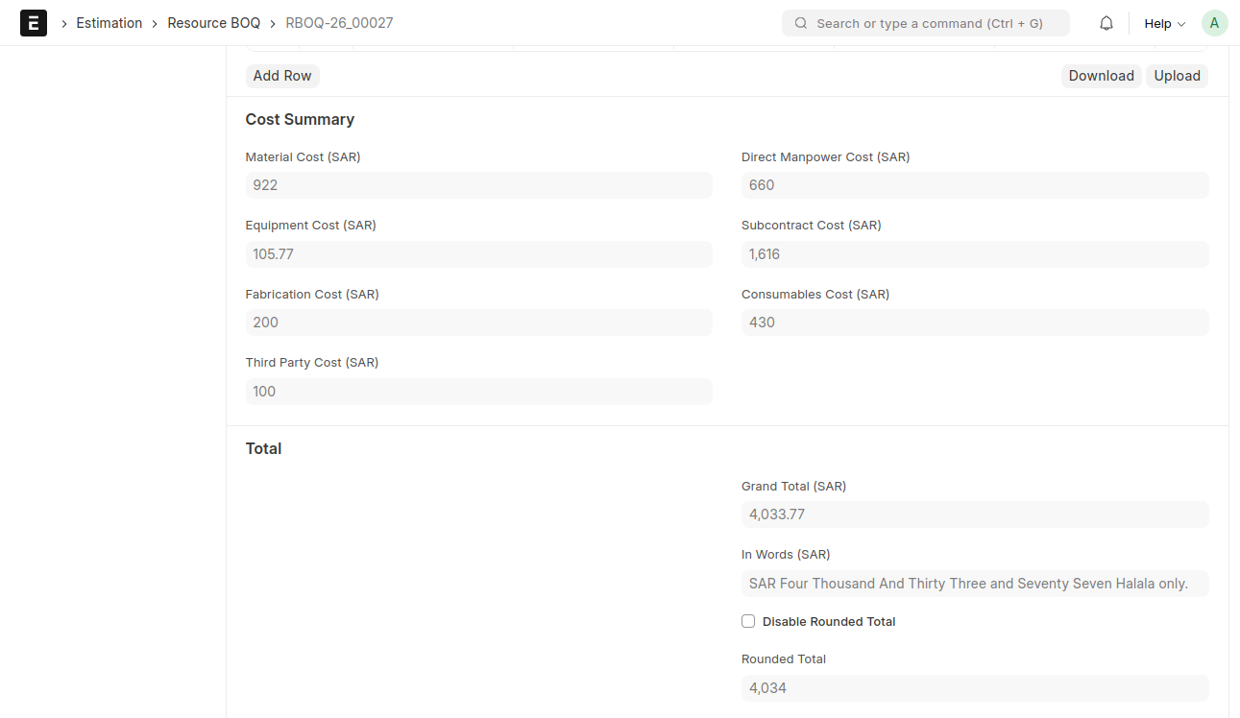Click the user avatar icon

pyautogui.click(x=1214, y=23)
